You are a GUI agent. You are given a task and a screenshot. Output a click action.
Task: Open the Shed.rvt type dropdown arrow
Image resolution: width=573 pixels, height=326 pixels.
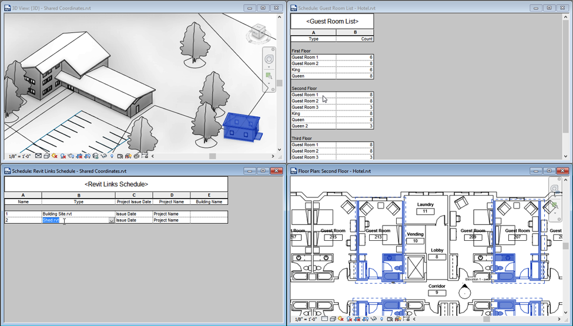[112, 220]
